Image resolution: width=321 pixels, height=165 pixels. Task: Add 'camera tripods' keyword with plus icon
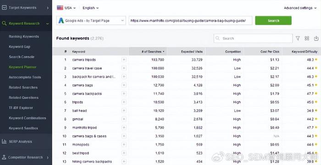coord(124,59)
